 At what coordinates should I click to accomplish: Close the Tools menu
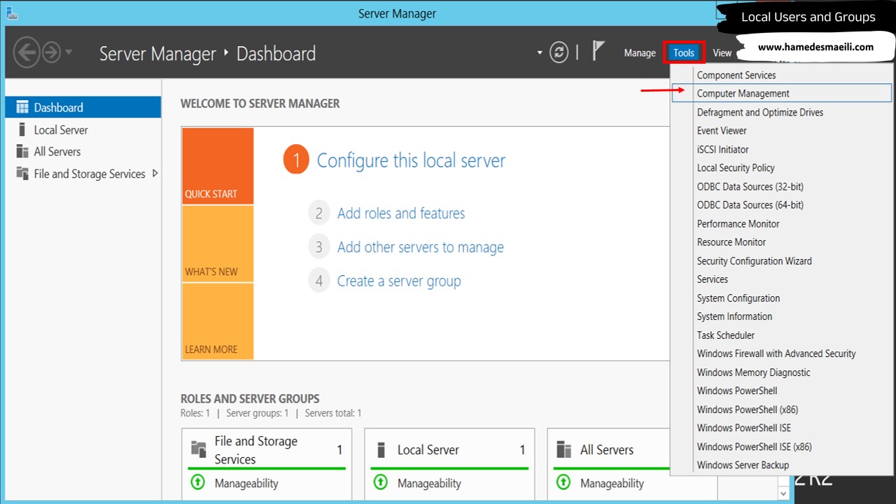[x=684, y=52]
